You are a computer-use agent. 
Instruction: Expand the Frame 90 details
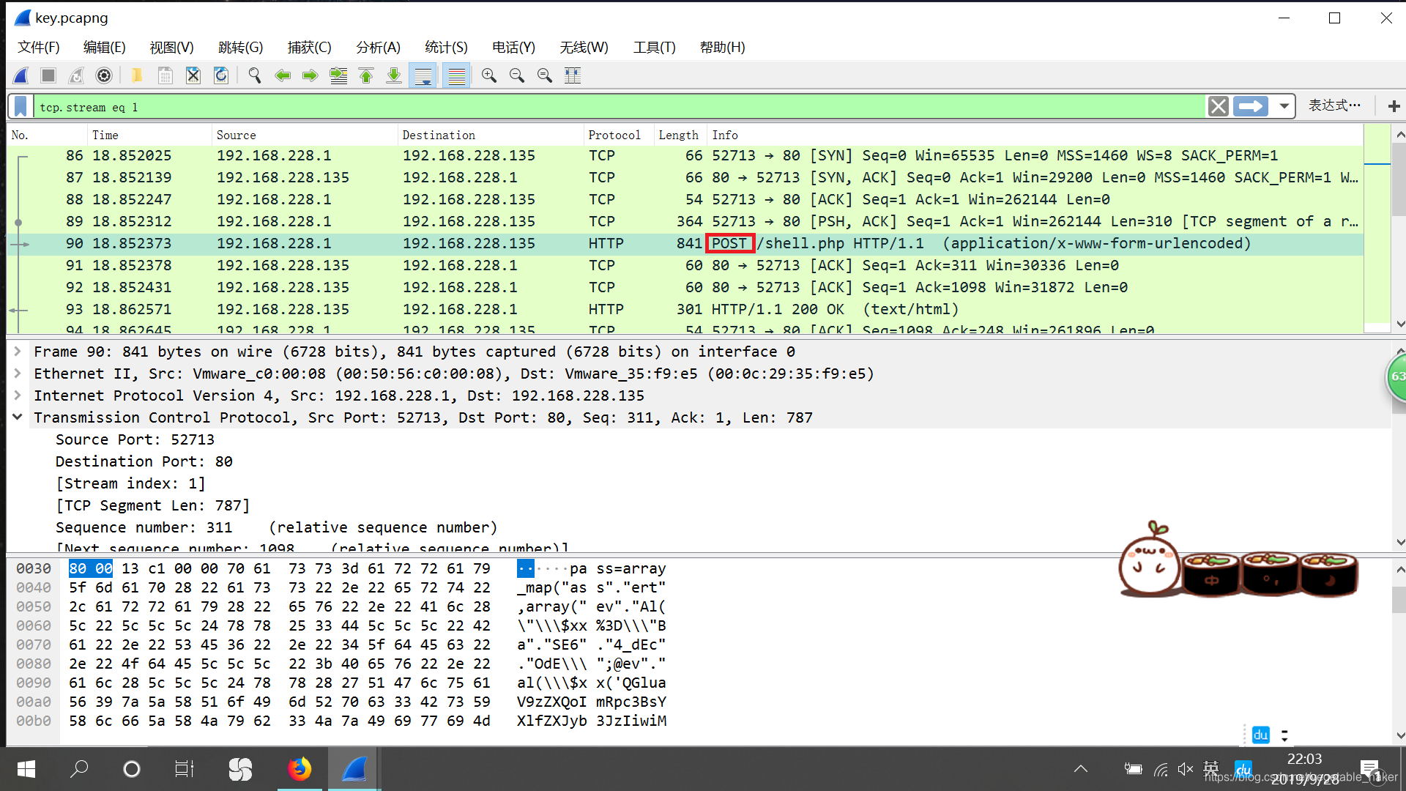[18, 352]
